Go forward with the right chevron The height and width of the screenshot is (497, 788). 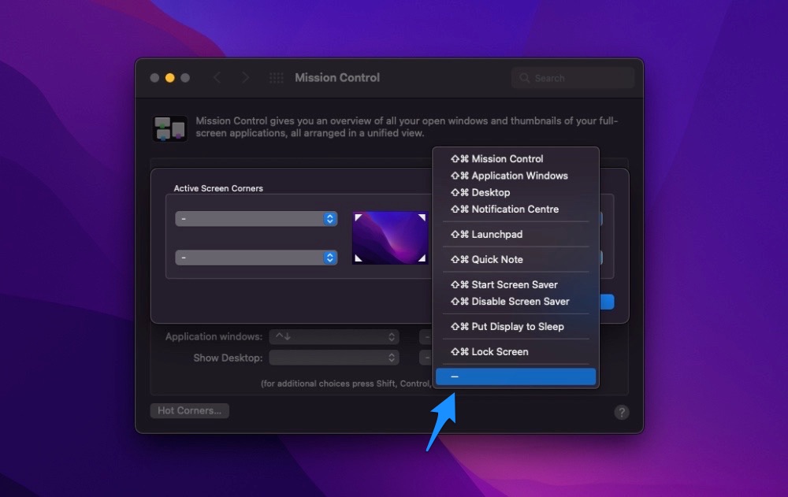click(245, 78)
